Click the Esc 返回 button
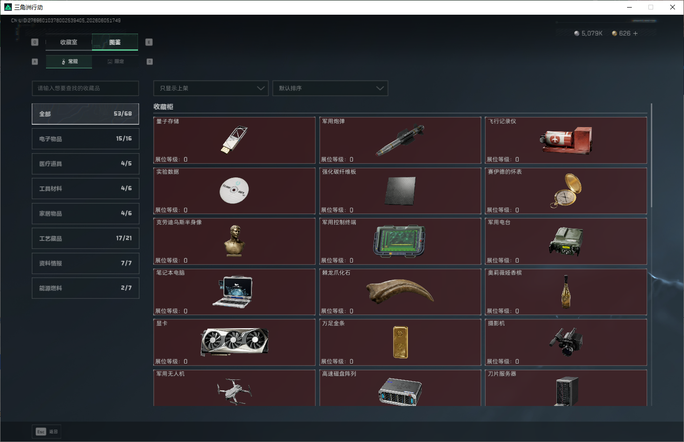The height and width of the screenshot is (442, 684). [46, 432]
